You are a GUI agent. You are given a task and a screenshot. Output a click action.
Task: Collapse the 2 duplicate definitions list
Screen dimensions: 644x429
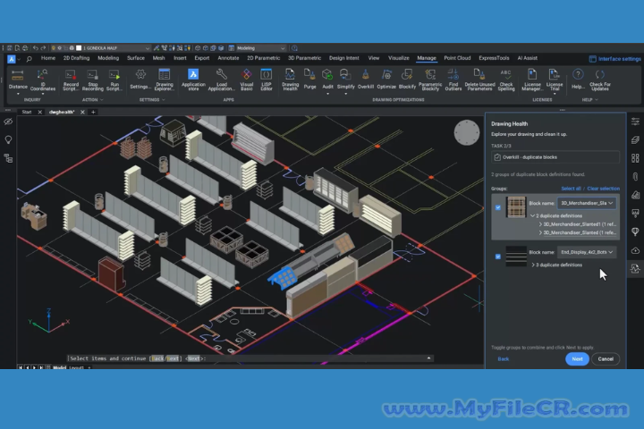point(532,216)
